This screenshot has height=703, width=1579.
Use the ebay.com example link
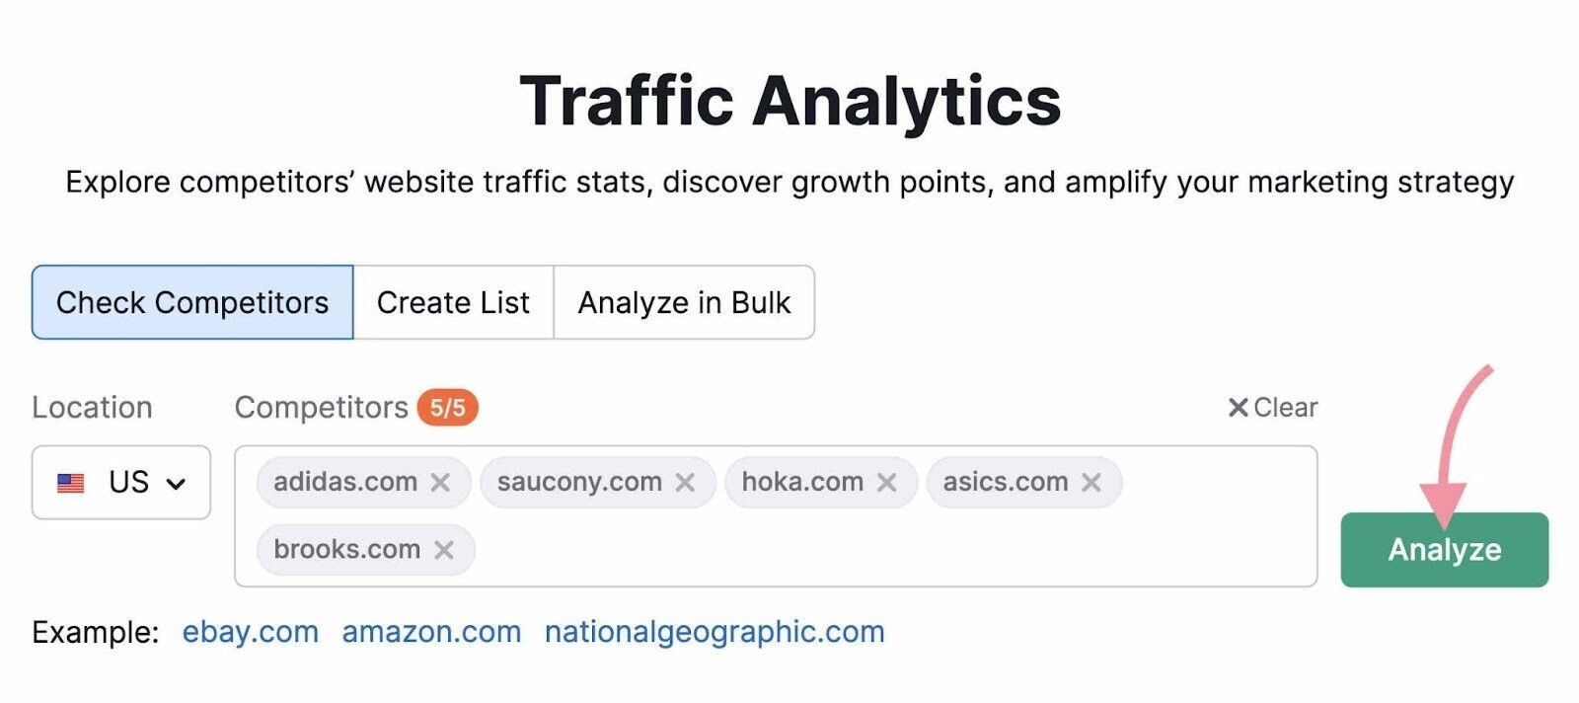251,632
